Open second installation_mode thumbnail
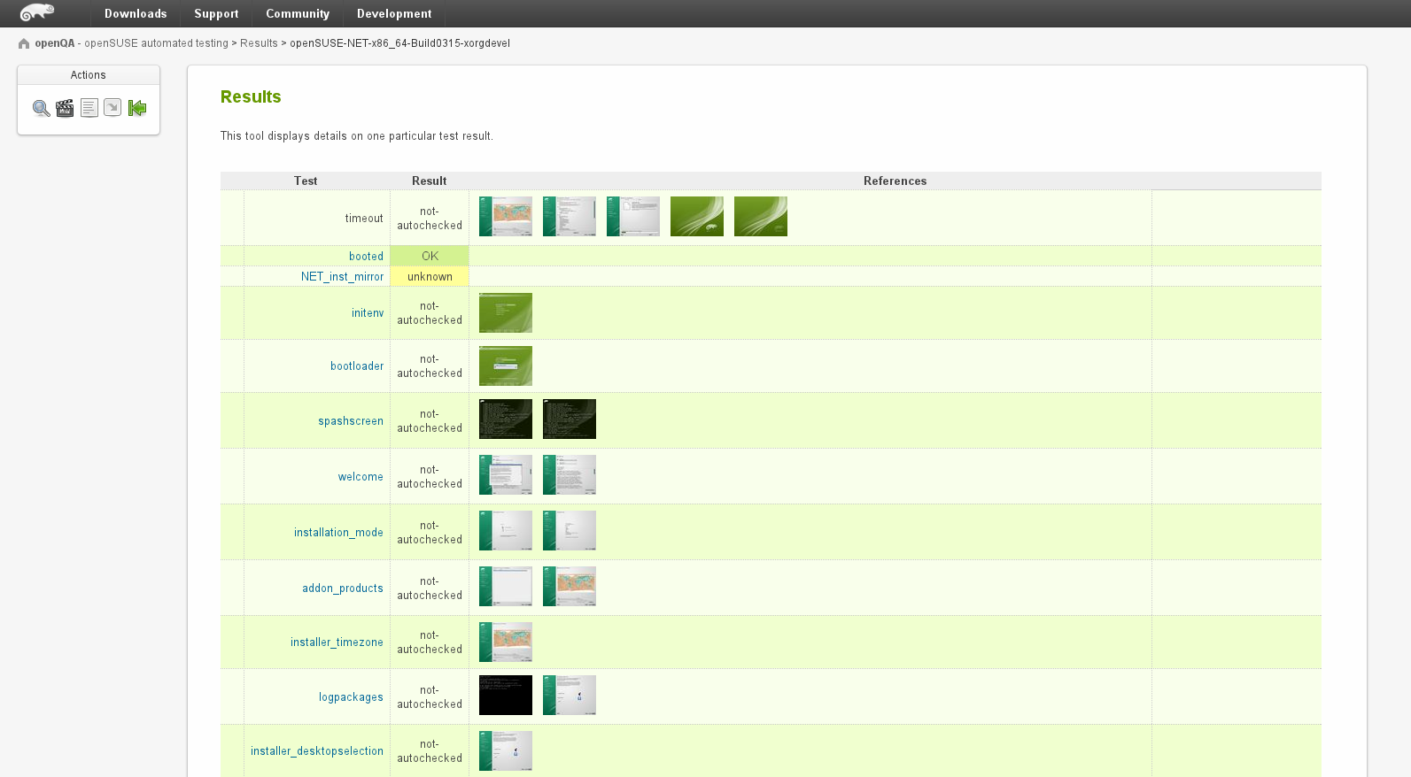1411x777 pixels. tap(570, 531)
